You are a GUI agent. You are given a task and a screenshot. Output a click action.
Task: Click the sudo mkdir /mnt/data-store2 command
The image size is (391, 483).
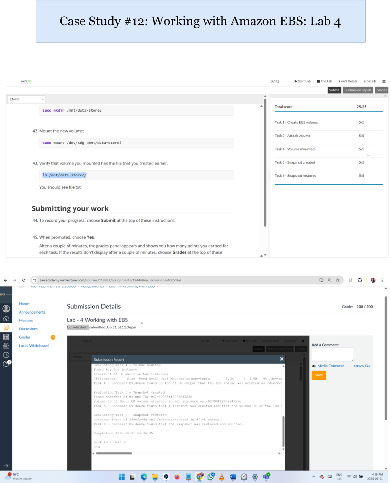click(x=136, y=110)
